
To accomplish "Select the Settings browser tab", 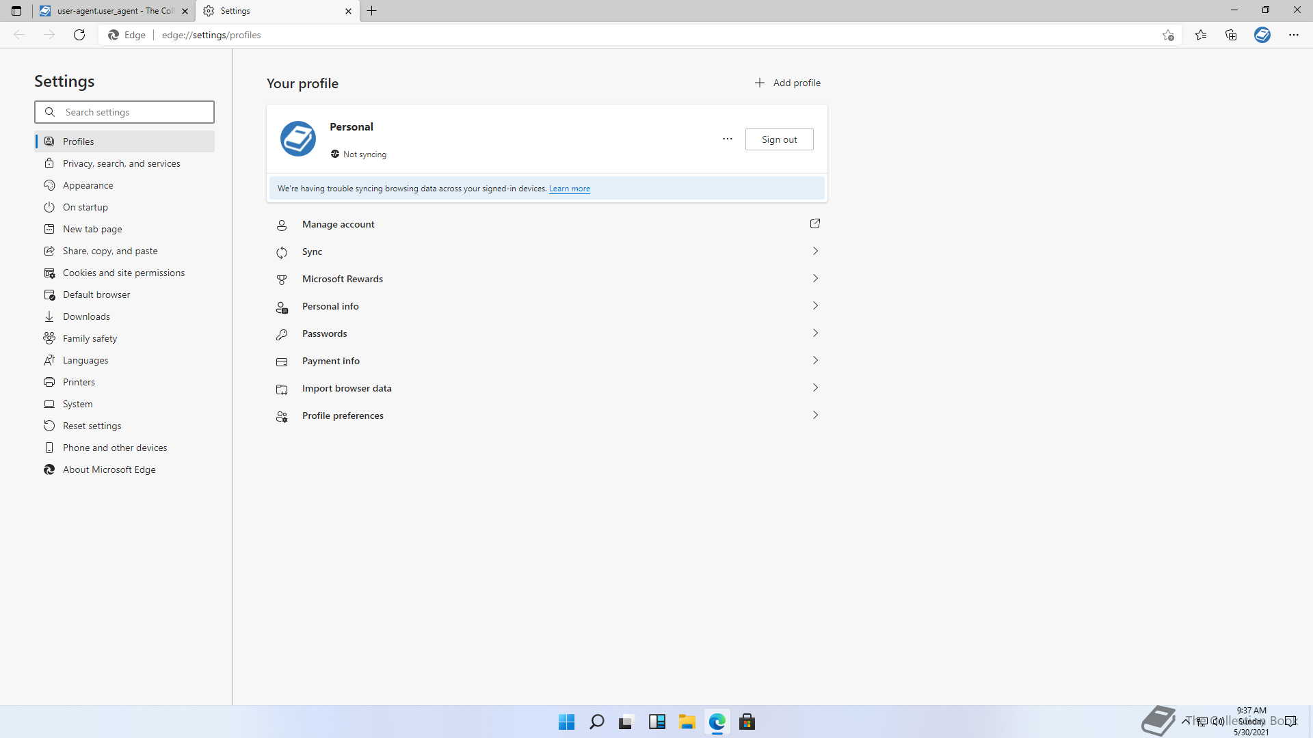I will [278, 11].
